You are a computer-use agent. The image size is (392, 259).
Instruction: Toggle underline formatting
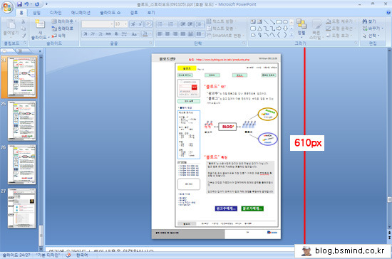100,33
